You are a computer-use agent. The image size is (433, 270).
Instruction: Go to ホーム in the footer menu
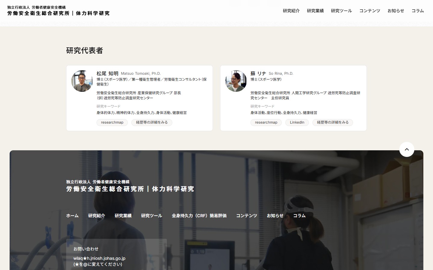(x=72, y=216)
